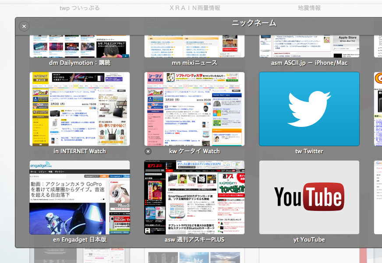Select the 'XRAIN雨量情報' item behind the overlay
The height and width of the screenshot is (263, 382).
click(x=195, y=8)
